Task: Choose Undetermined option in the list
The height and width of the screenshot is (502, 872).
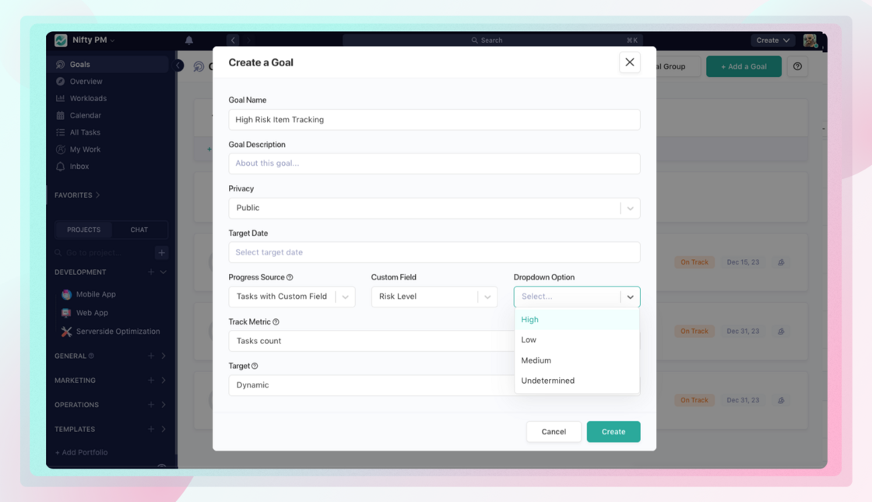Action: pyautogui.click(x=547, y=381)
